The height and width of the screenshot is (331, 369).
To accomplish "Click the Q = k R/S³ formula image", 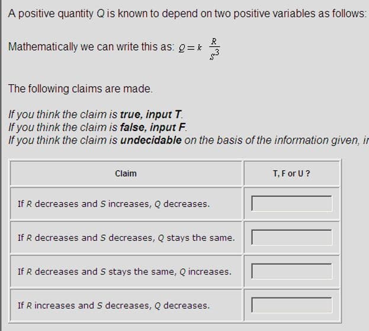I will point(199,49).
